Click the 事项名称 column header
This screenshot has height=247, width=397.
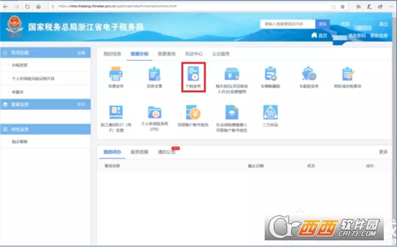point(112,166)
